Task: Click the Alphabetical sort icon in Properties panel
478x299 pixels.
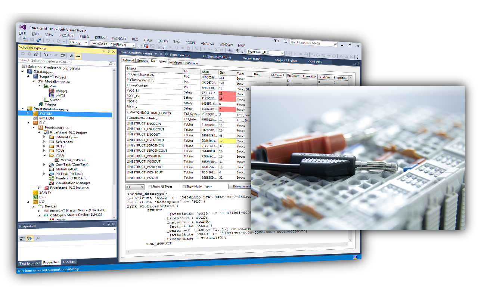Action: coord(30,238)
